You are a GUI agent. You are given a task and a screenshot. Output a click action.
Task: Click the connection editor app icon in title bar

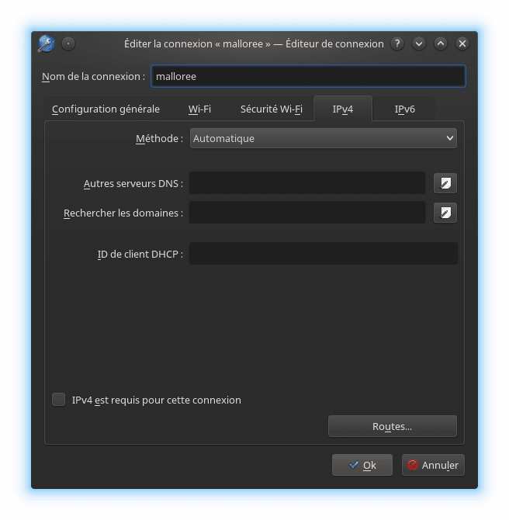[47, 43]
